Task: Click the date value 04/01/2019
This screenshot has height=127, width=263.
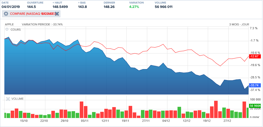Action: point(11,7)
